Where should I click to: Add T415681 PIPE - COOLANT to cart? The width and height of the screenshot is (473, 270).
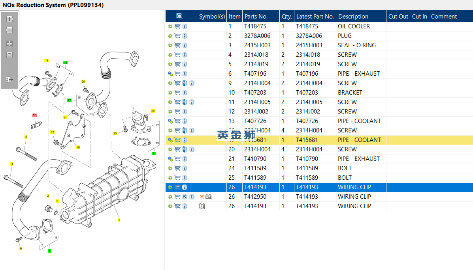click(x=177, y=140)
